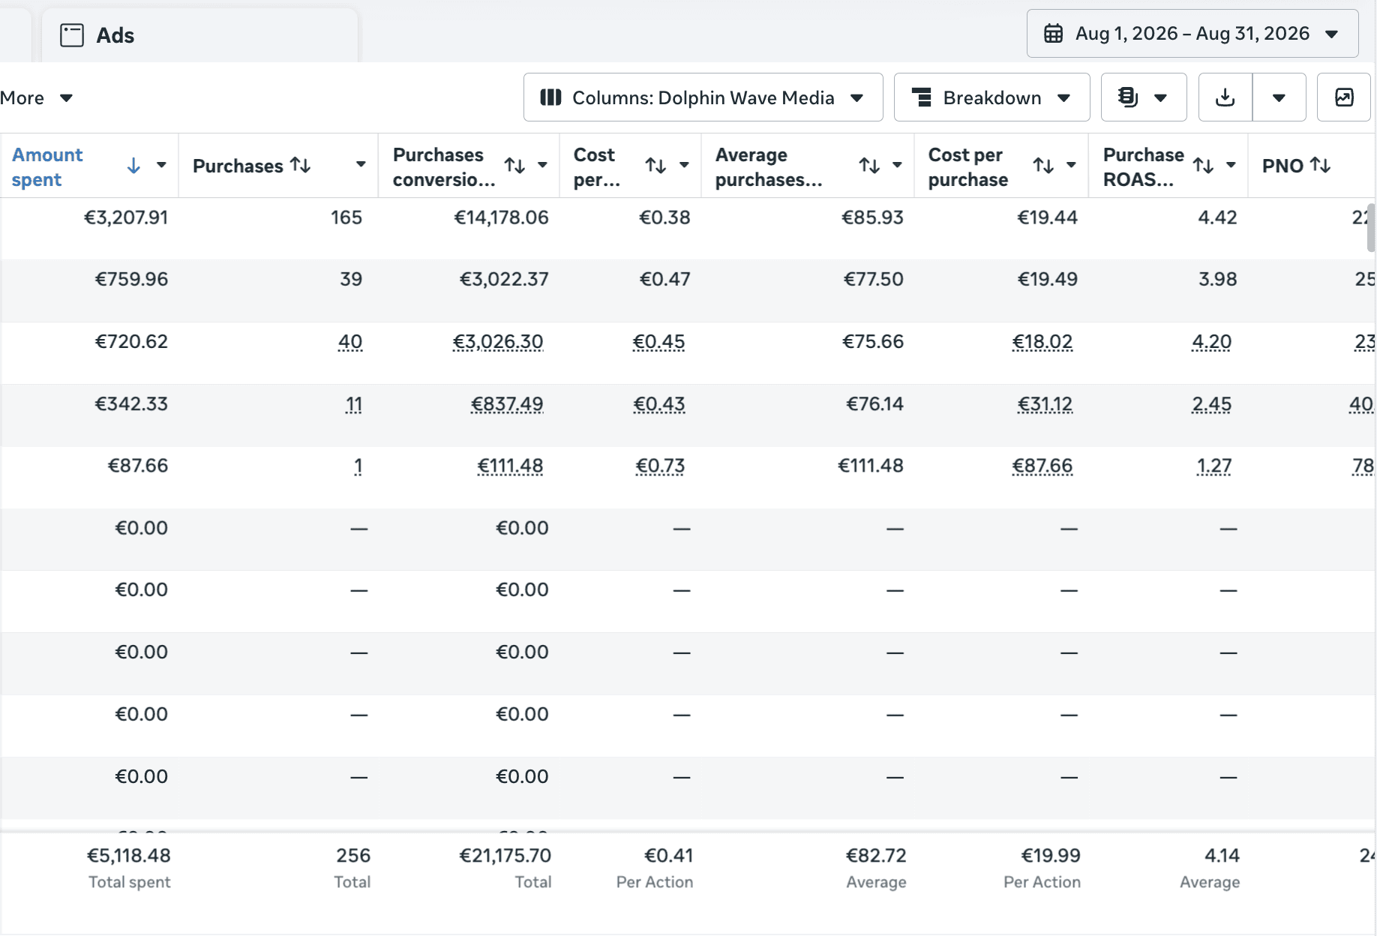Click the export download icon button

pyautogui.click(x=1225, y=97)
